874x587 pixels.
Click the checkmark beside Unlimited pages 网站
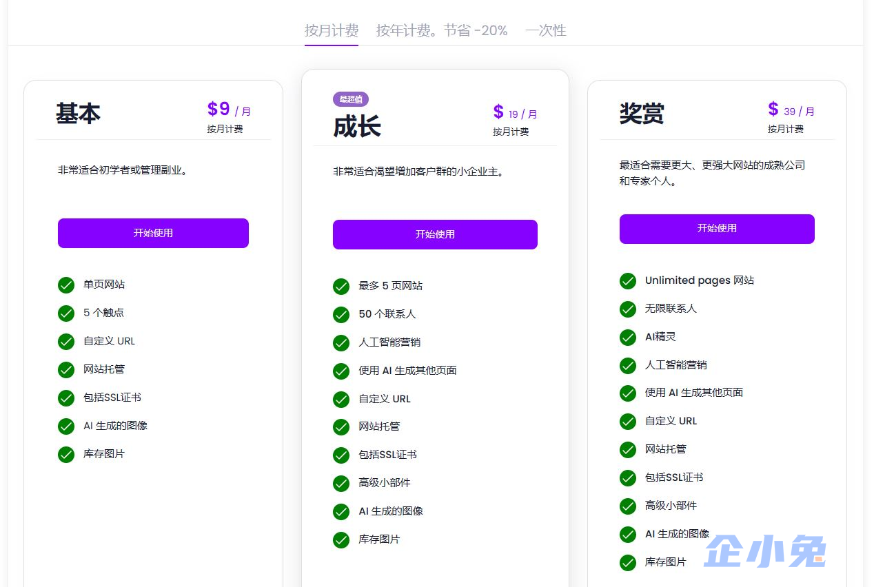click(x=628, y=280)
